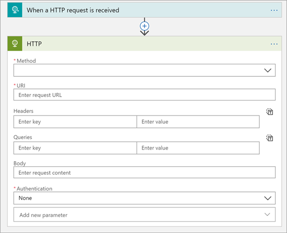
Task: Click the green HTTP action globe icon
Action: [15, 44]
